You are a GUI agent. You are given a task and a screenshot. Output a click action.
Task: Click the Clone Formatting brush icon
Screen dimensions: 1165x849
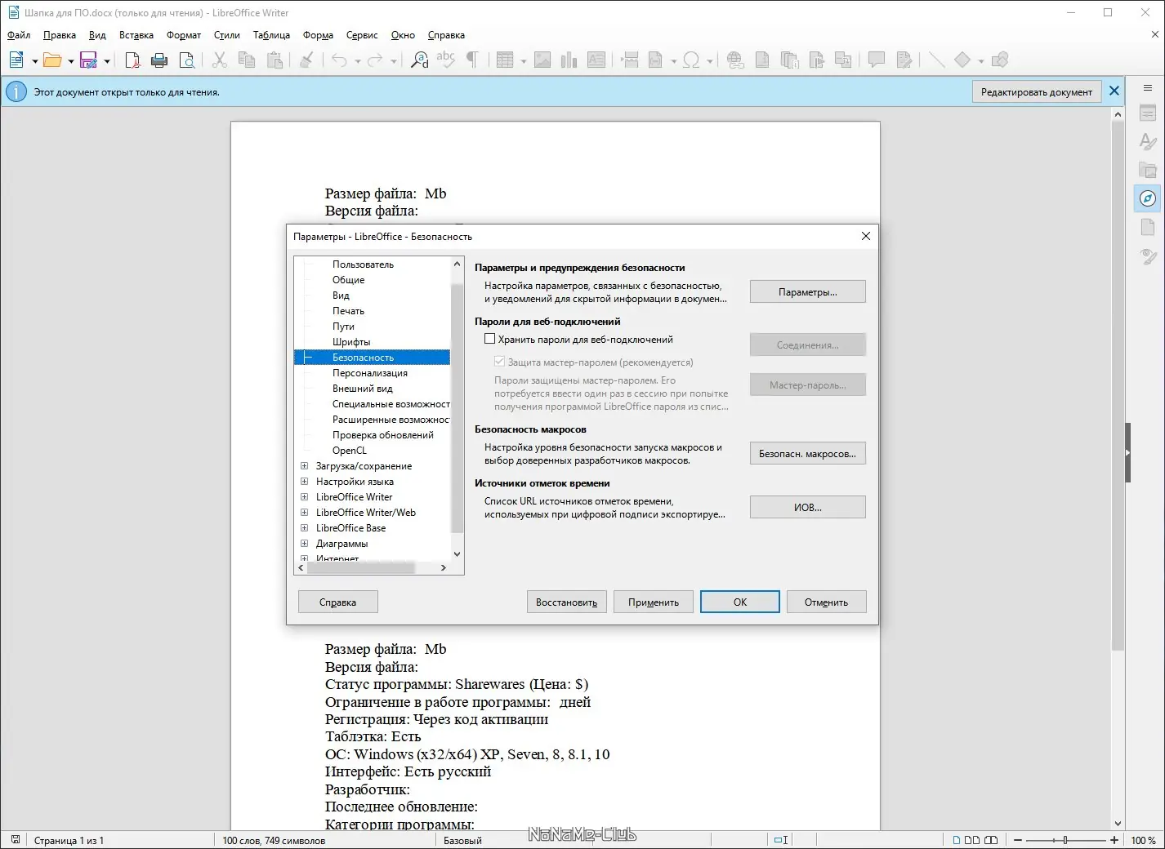coord(306,60)
